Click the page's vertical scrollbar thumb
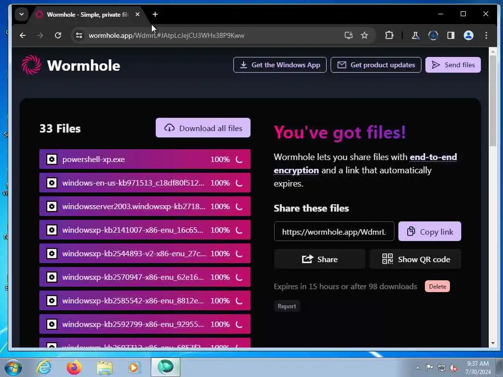The width and height of the screenshot is (503, 377). (x=493, y=101)
